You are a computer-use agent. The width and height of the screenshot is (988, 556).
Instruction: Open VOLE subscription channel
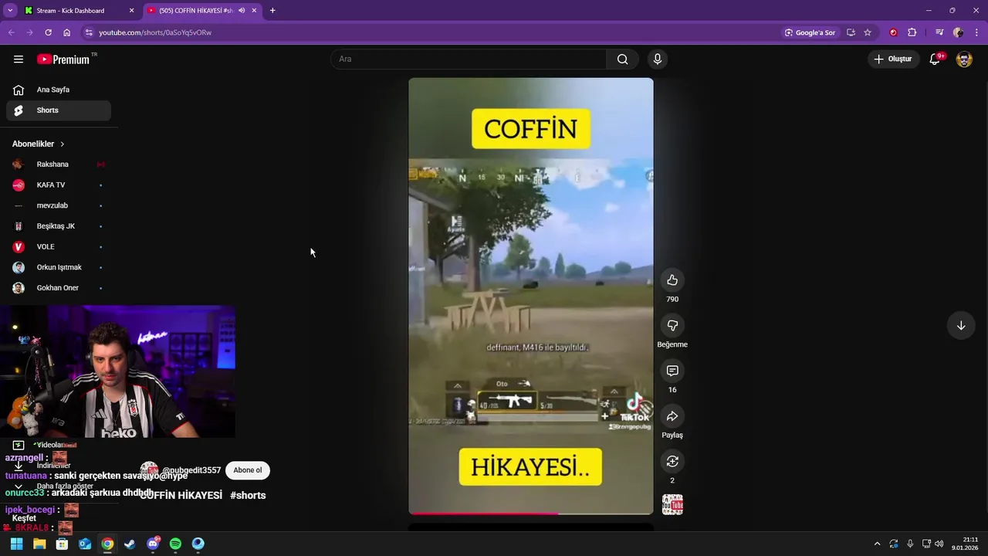pyautogui.click(x=59, y=247)
